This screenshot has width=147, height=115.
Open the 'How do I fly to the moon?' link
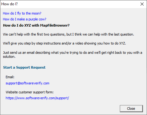pyautogui.click(x=22, y=13)
